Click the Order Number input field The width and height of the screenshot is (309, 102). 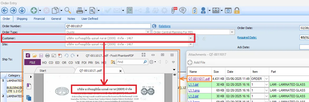coord(108,26)
